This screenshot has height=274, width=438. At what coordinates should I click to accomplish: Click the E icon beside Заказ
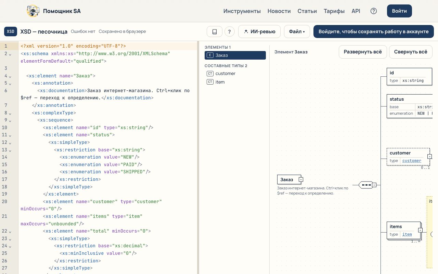210,55
